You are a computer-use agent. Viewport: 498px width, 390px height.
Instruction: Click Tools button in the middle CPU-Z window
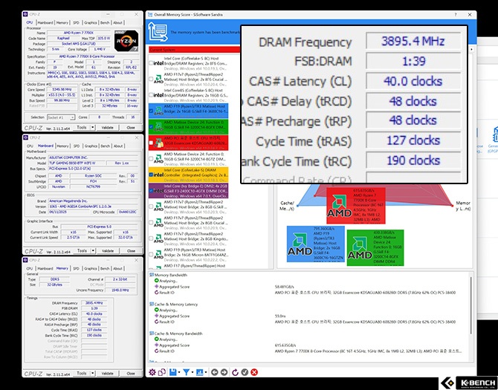coord(82,250)
